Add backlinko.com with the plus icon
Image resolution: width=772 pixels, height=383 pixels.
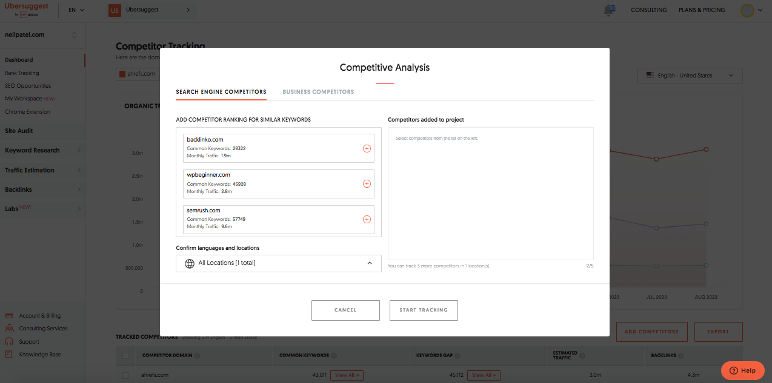coord(367,148)
